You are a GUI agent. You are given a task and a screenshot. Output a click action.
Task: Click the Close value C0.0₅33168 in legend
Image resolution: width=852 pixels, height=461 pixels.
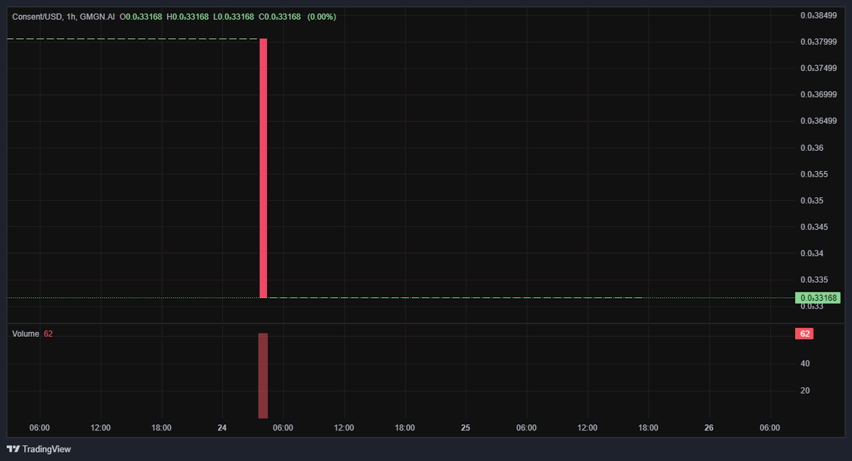tap(280, 16)
